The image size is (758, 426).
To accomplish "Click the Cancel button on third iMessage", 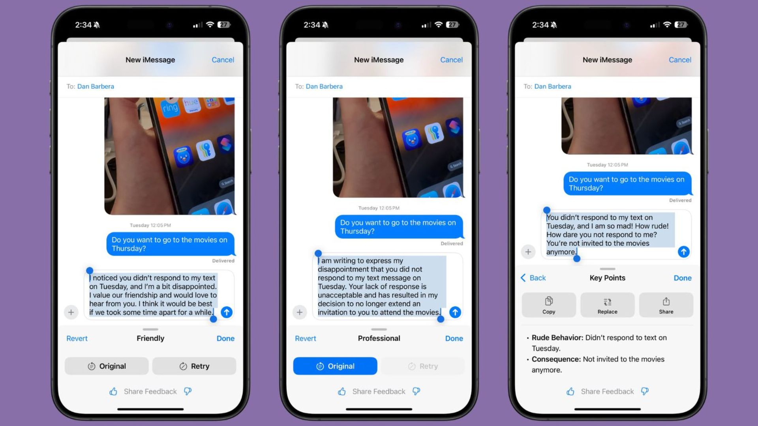I will tap(680, 59).
